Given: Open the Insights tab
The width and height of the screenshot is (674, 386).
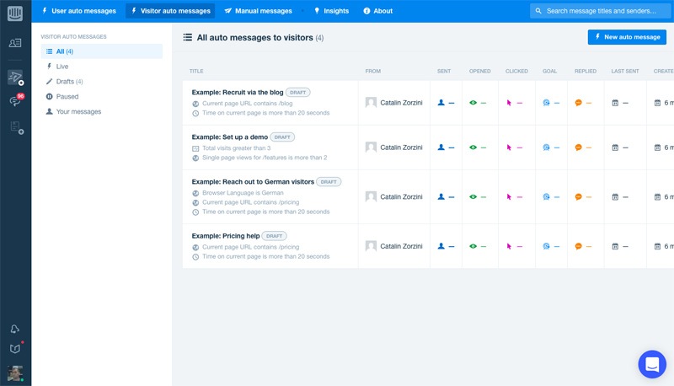Looking at the screenshot, I should click(331, 11).
